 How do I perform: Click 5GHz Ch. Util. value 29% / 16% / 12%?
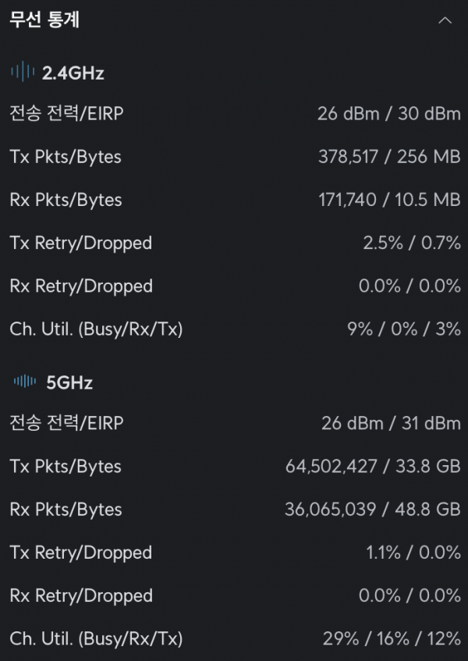(x=392, y=638)
